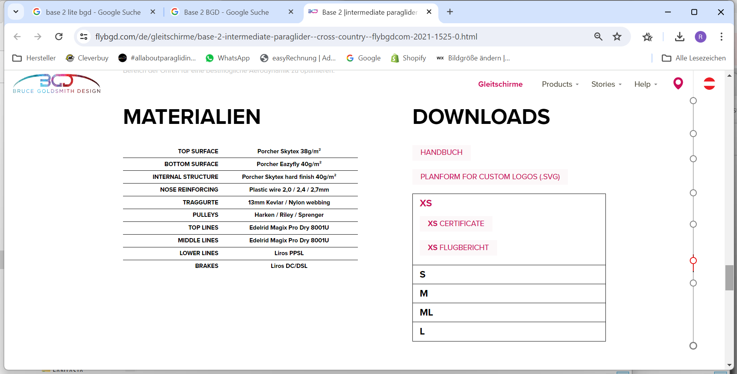Expand the M downloads section

tap(509, 293)
